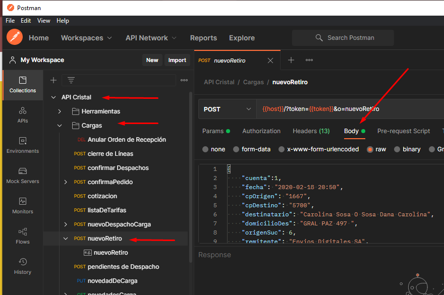This screenshot has width=444, height=295.
Task: Open Explore page
Action: click(x=242, y=38)
